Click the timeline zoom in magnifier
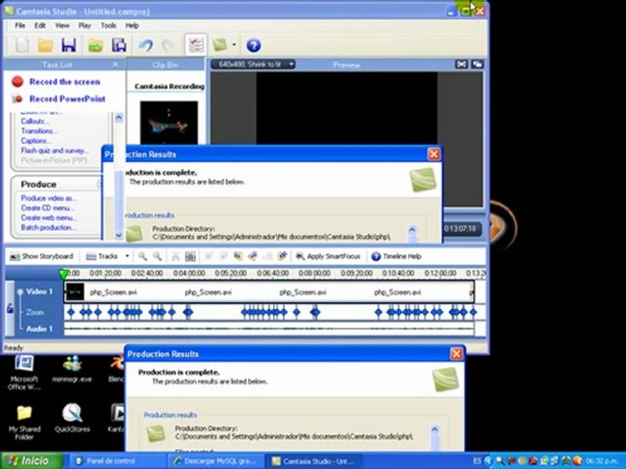The image size is (626, 469). coord(143,257)
